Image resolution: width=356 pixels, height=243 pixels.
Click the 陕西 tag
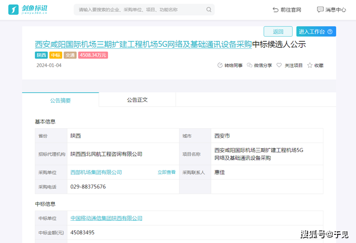pyautogui.click(x=41, y=55)
